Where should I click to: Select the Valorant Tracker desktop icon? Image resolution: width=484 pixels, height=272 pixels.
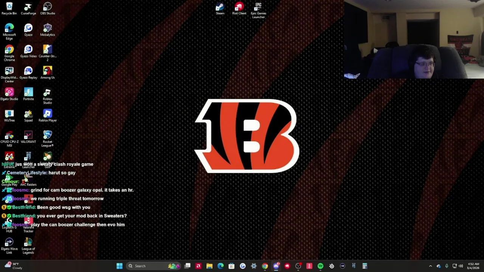point(28,224)
